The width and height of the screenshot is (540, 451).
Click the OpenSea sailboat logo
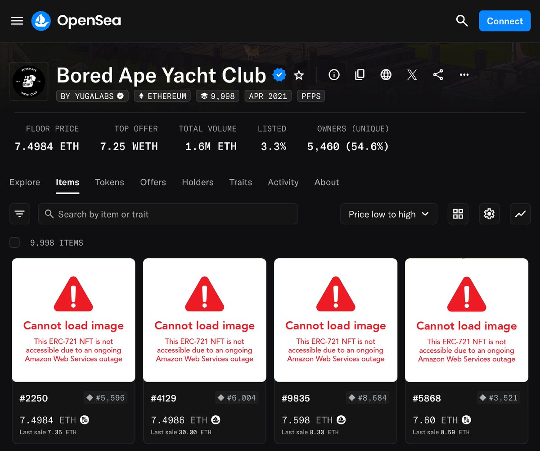pos(41,21)
